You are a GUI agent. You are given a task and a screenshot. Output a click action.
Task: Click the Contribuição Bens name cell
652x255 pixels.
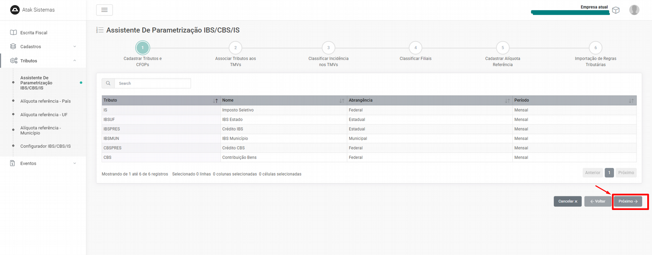click(284, 158)
